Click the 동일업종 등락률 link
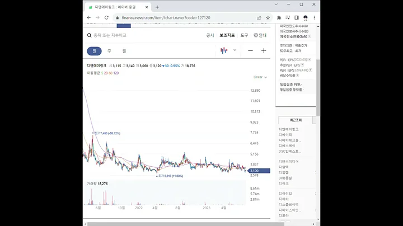Viewport: 403px width, 226px height. click(x=292, y=90)
